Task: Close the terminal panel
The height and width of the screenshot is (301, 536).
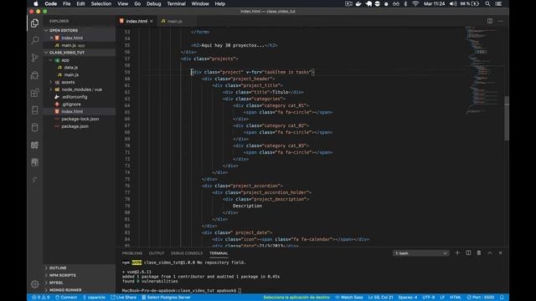Action: 501,253
